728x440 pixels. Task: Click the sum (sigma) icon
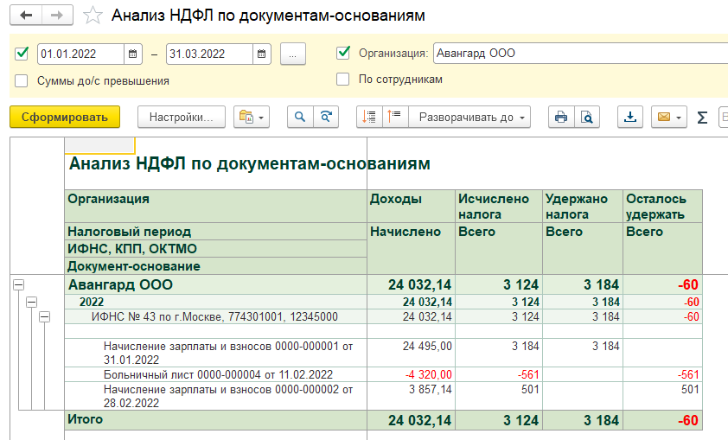point(702,117)
